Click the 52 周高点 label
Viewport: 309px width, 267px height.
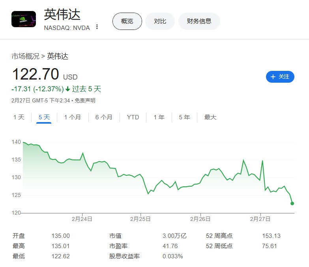point(219,236)
